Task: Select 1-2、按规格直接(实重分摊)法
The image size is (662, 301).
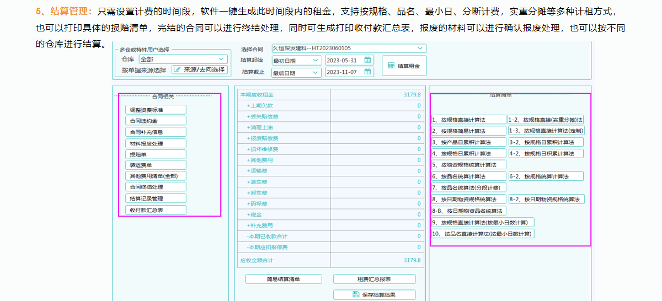Action: [x=546, y=119]
